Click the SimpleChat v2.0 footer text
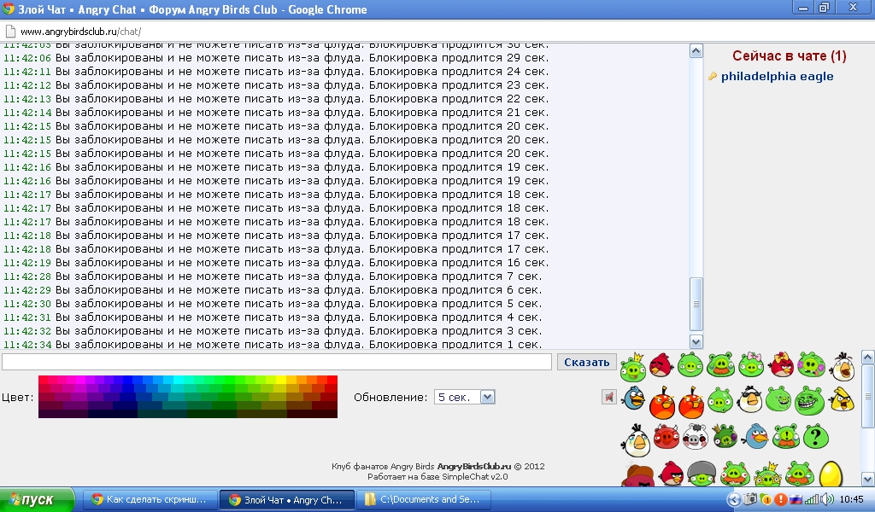The width and height of the screenshot is (875, 512). tap(437, 477)
